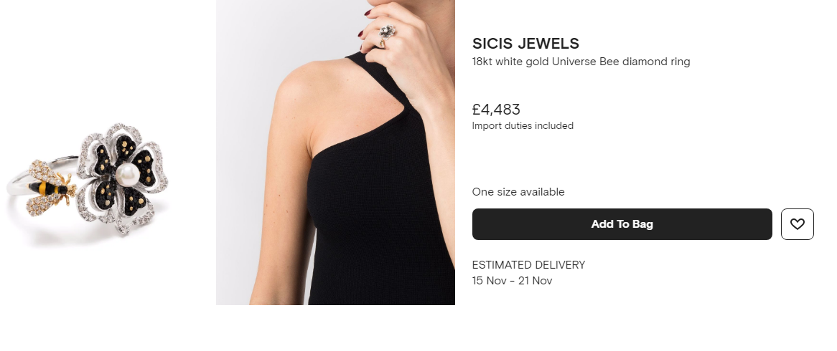Viewport: 837px width, 351px height.
Task: Click the 15 Nov - 21 Nov delivery dates
Action: pyautogui.click(x=512, y=281)
